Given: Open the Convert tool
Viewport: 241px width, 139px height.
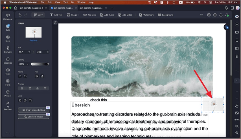Looking at the screenshot, I should coord(8,50).
